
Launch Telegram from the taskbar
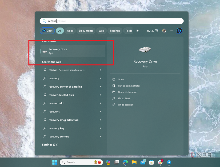coord(169,162)
